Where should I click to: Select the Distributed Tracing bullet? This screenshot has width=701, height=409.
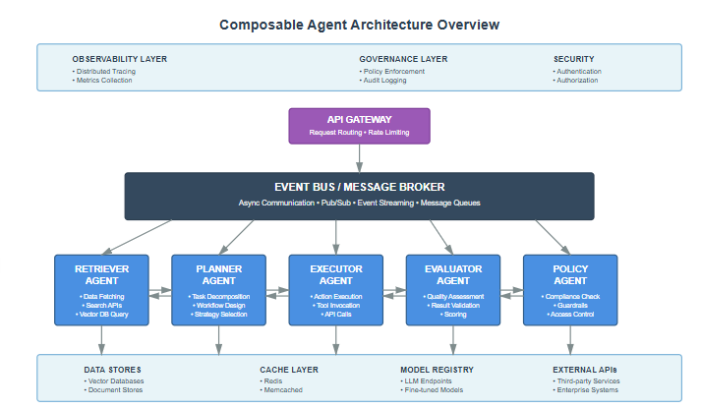105,71
